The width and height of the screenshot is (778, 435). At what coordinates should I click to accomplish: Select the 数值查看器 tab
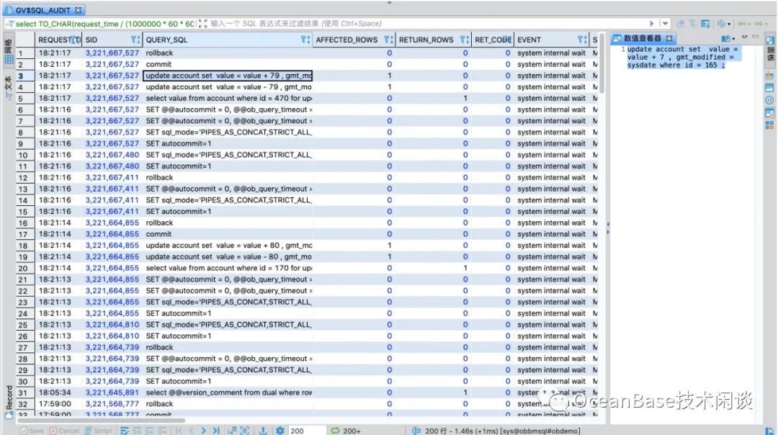pos(641,39)
